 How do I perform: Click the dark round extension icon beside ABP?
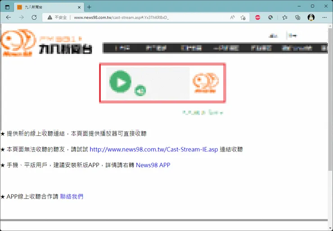[x=270, y=18]
